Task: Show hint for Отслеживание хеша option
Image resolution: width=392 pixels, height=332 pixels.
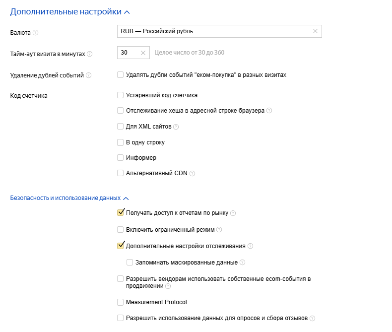Action: 269,111
